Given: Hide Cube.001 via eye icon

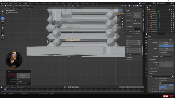Looking at the screenshot, I should pos(171,13).
